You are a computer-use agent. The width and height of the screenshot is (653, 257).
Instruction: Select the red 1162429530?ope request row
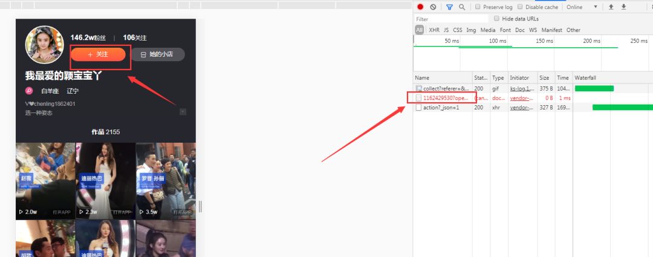(x=533, y=98)
